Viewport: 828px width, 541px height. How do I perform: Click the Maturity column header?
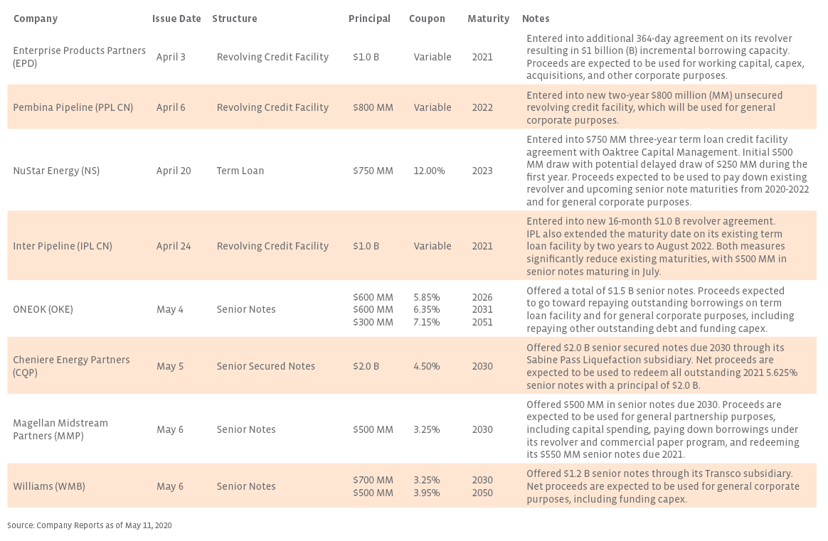pyautogui.click(x=488, y=18)
